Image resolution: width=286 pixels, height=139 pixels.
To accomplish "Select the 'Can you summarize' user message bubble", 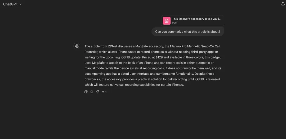I will click(x=188, y=32).
